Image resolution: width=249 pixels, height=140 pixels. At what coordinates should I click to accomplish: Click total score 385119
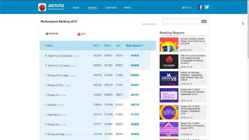coord(135,105)
